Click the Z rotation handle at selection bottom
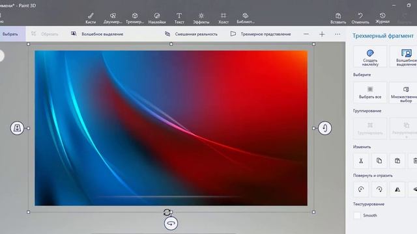 pos(167,213)
